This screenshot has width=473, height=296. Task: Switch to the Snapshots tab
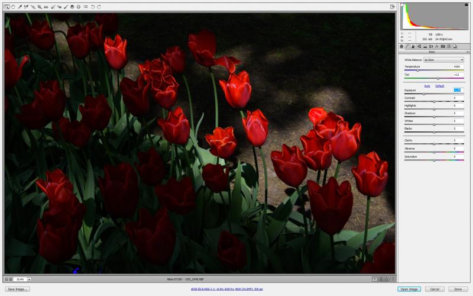coord(455,46)
